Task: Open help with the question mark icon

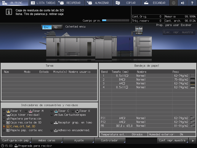Action: tap(192, 3)
